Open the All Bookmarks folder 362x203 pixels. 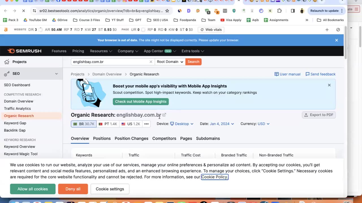(330, 20)
